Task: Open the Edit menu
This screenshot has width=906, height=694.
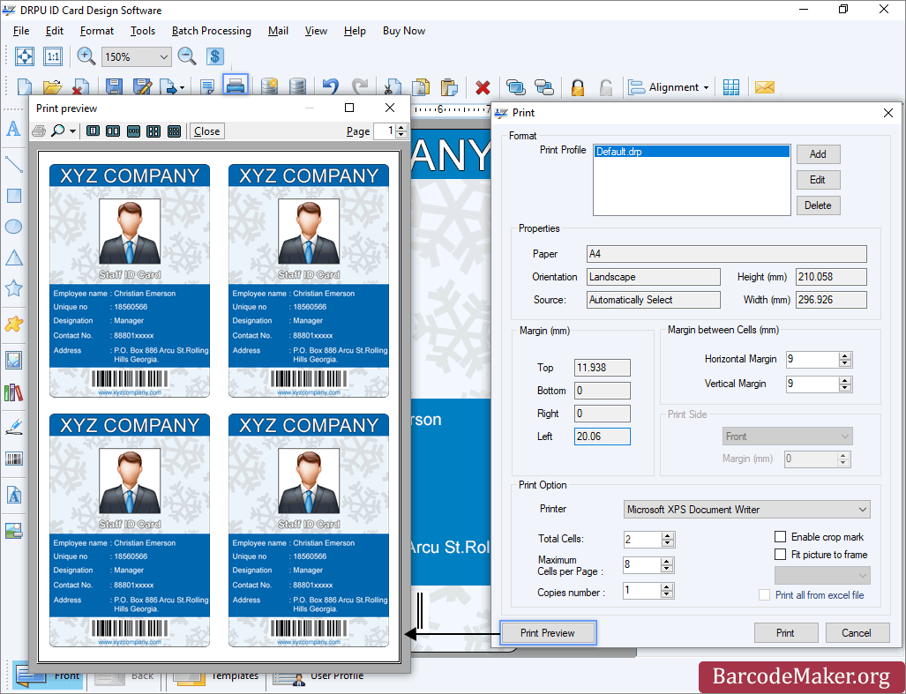Action: [x=55, y=31]
